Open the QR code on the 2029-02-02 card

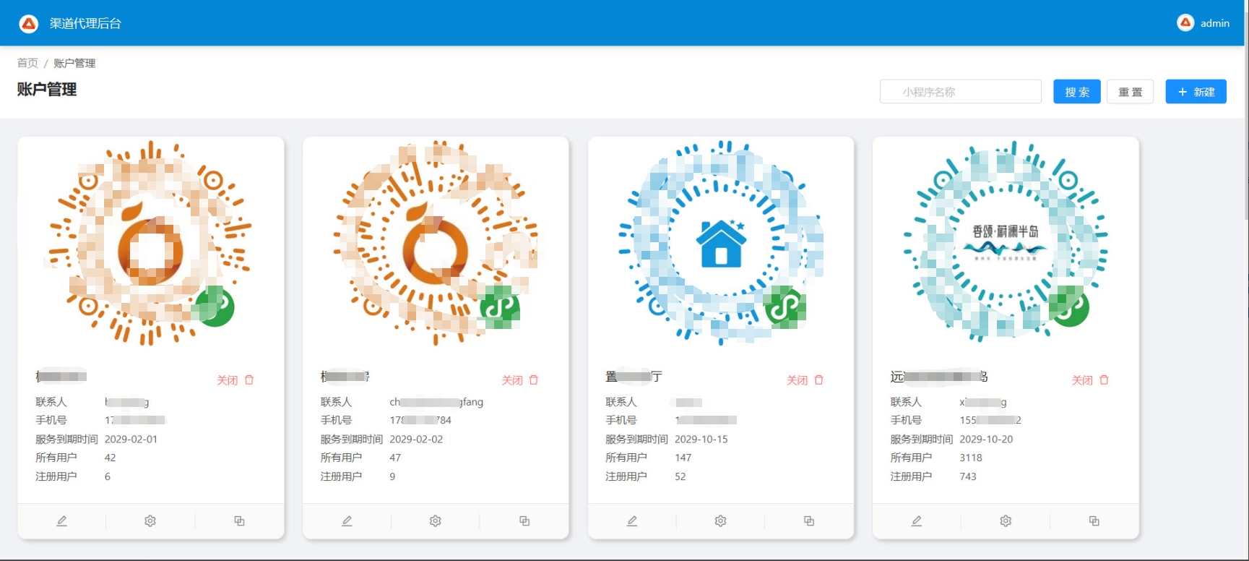436,243
